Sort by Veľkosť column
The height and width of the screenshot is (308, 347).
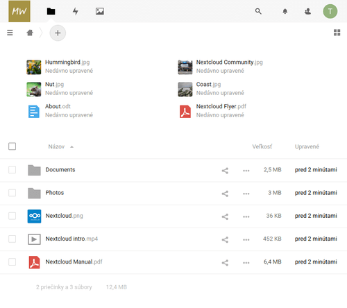pos(262,146)
